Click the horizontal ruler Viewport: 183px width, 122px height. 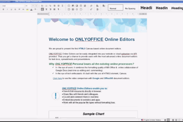click(x=92, y=14)
